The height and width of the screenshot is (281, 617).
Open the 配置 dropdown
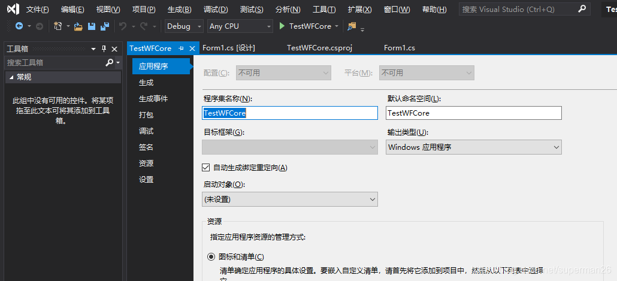(x=283, y=73)
